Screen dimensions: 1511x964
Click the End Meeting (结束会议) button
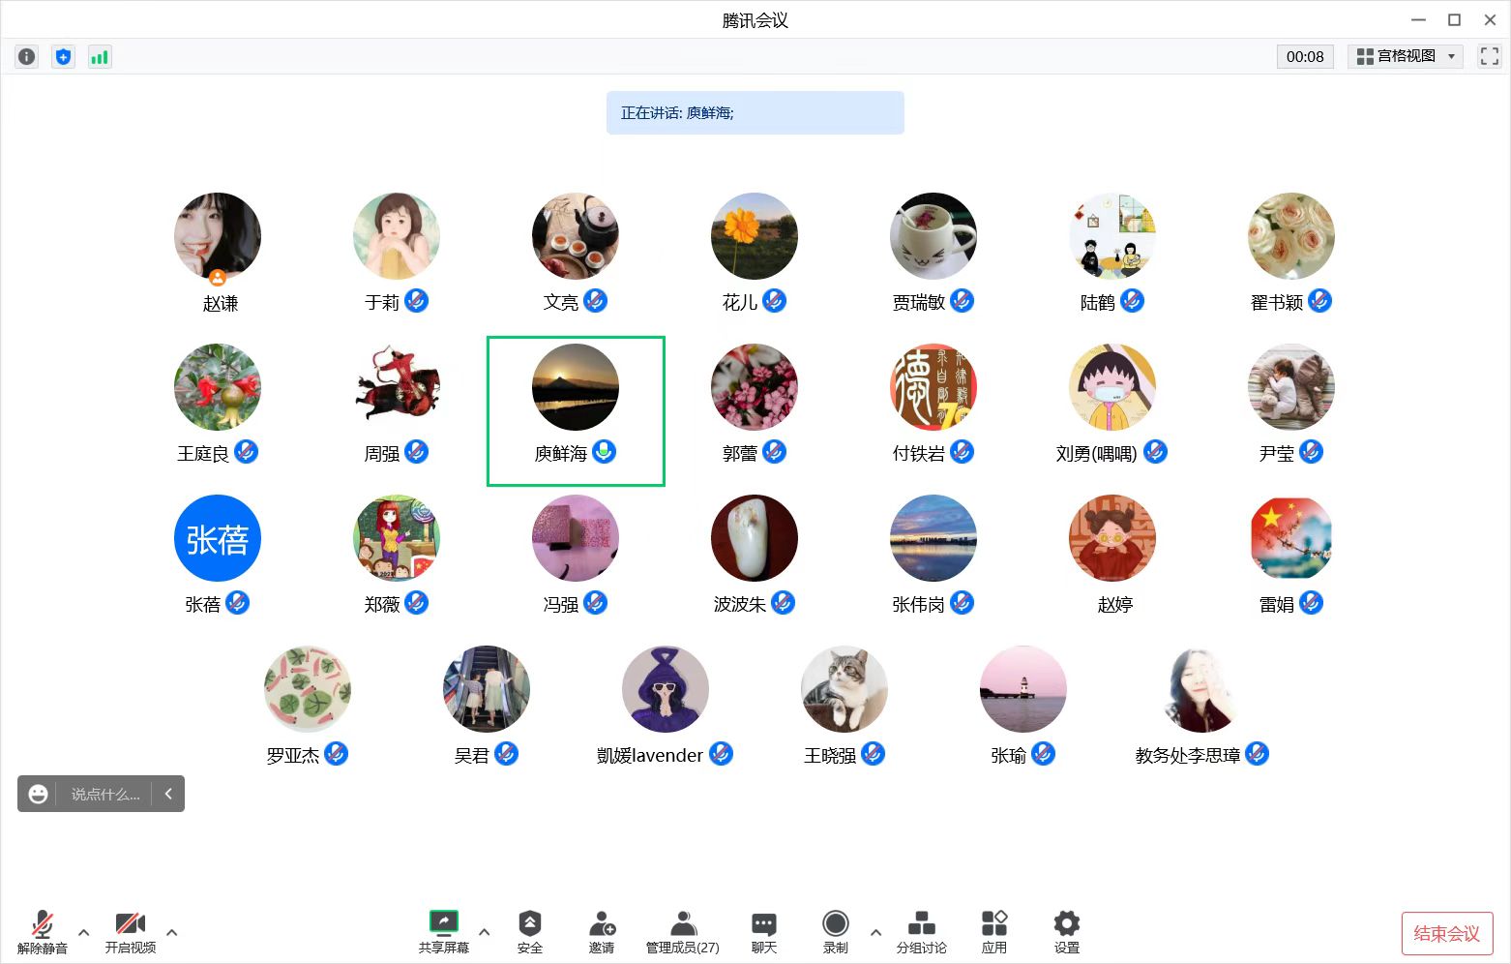(1446, 933)
